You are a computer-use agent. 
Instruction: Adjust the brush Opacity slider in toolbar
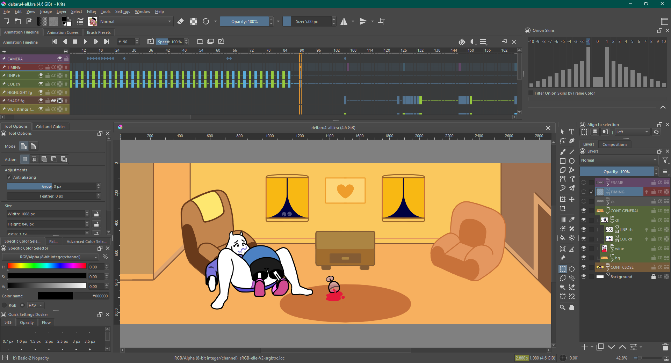[x=245, y=22]
